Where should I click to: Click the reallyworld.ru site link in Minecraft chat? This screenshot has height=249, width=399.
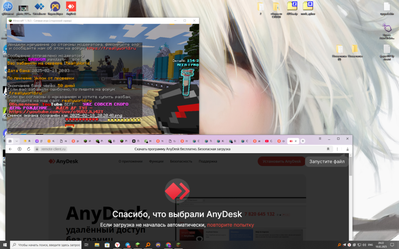click(x=77, y=101)
